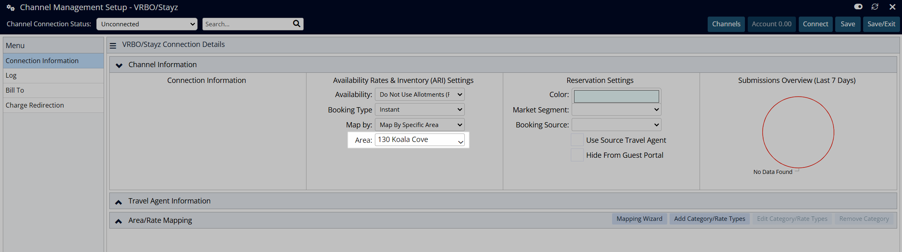Open the Market Segment dropdown
Viewport: 902px width, 252px height.
[617, 110]
